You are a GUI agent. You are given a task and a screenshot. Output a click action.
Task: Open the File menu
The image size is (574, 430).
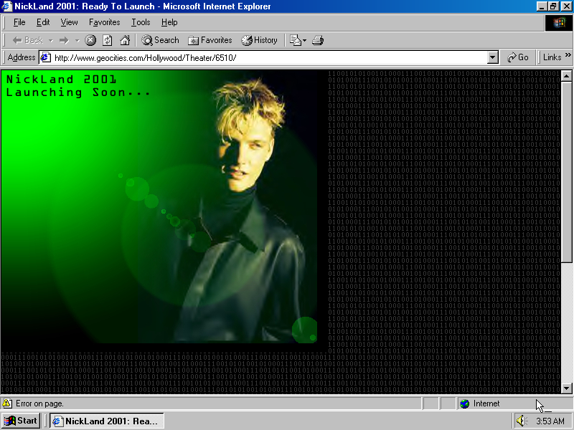point(19,22)
